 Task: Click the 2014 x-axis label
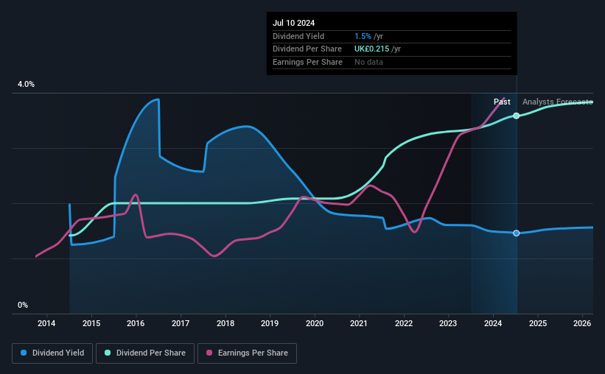46,323
